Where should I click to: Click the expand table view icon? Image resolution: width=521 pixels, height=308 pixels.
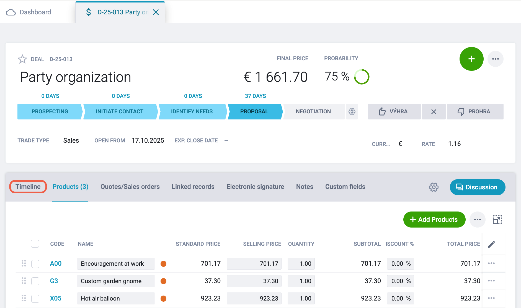pos(497,220)
